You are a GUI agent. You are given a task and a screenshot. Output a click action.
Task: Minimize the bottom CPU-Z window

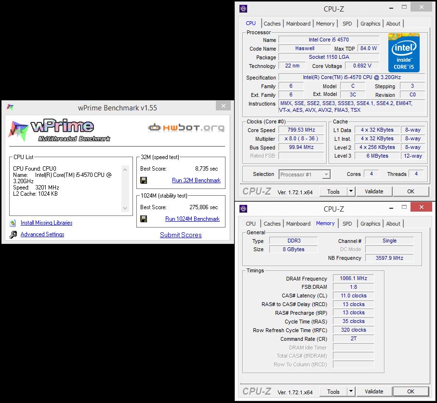391,208
